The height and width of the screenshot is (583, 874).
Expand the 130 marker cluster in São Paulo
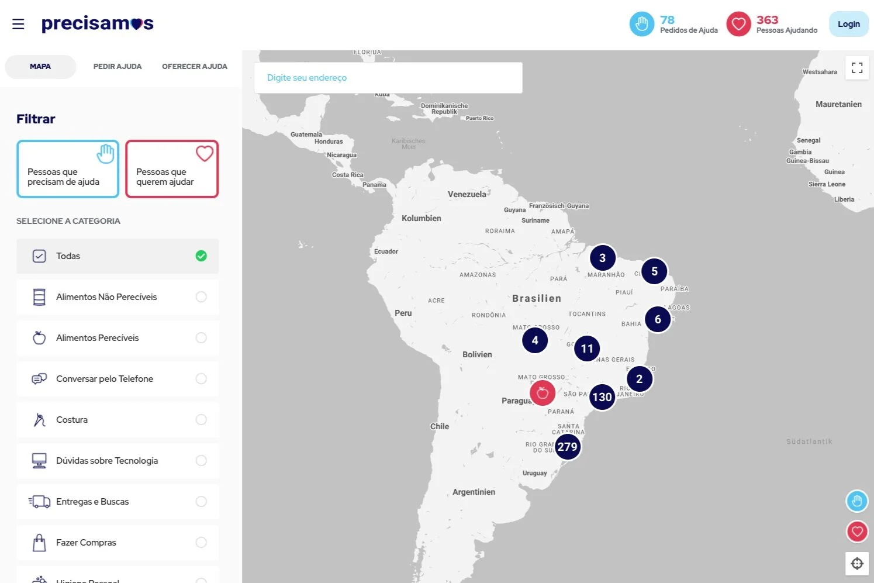pos(602,396)
